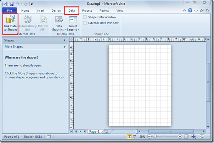Open the File tab
The image size is (214, 143).
pos(10,11)
